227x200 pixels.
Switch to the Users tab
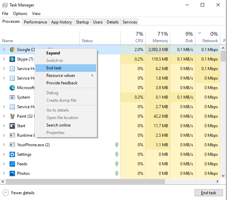98,22
